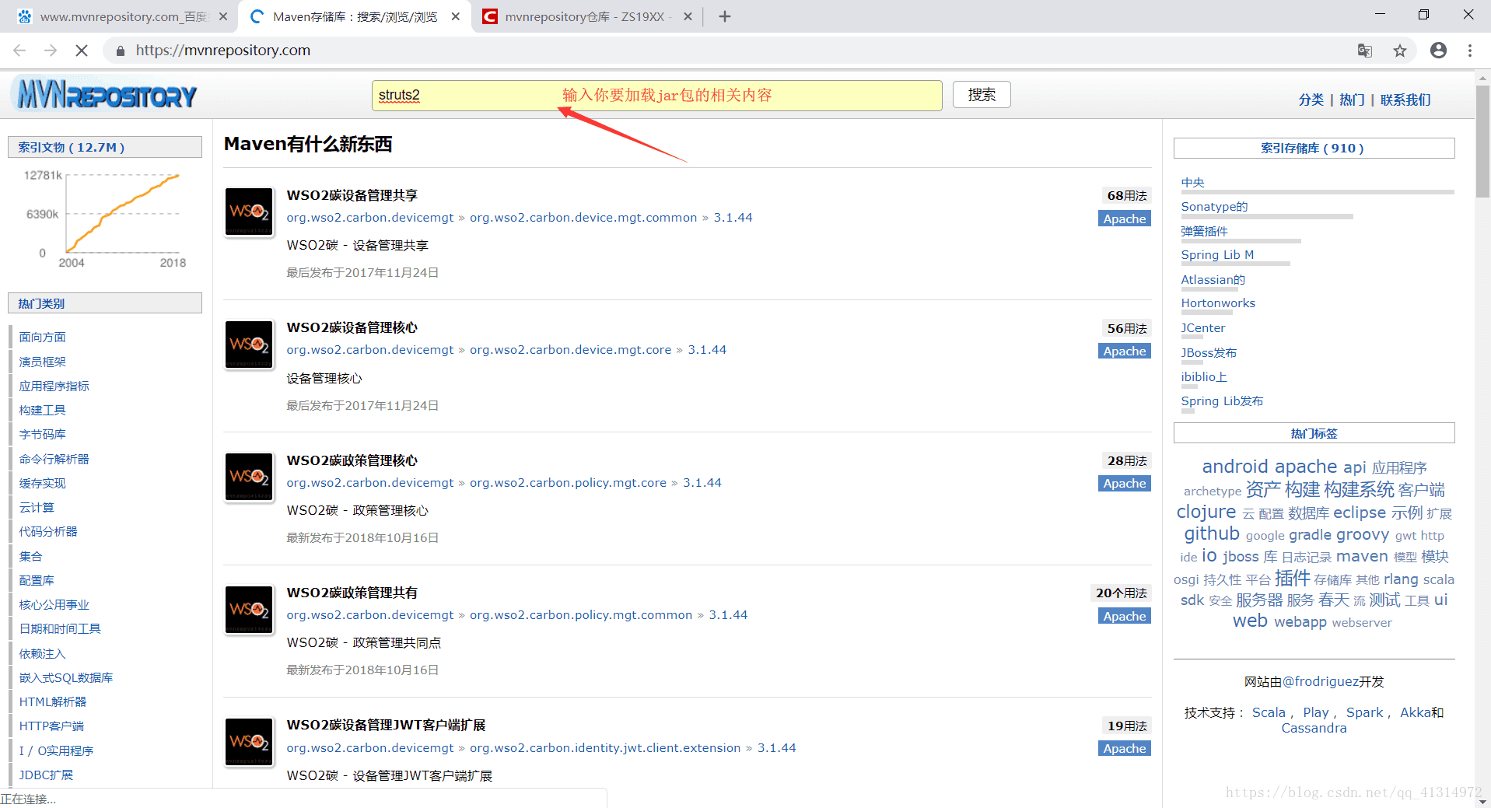
Task: Click the 68用法 usage badge
Action: pyautogui.click(x=1126, y=195)
